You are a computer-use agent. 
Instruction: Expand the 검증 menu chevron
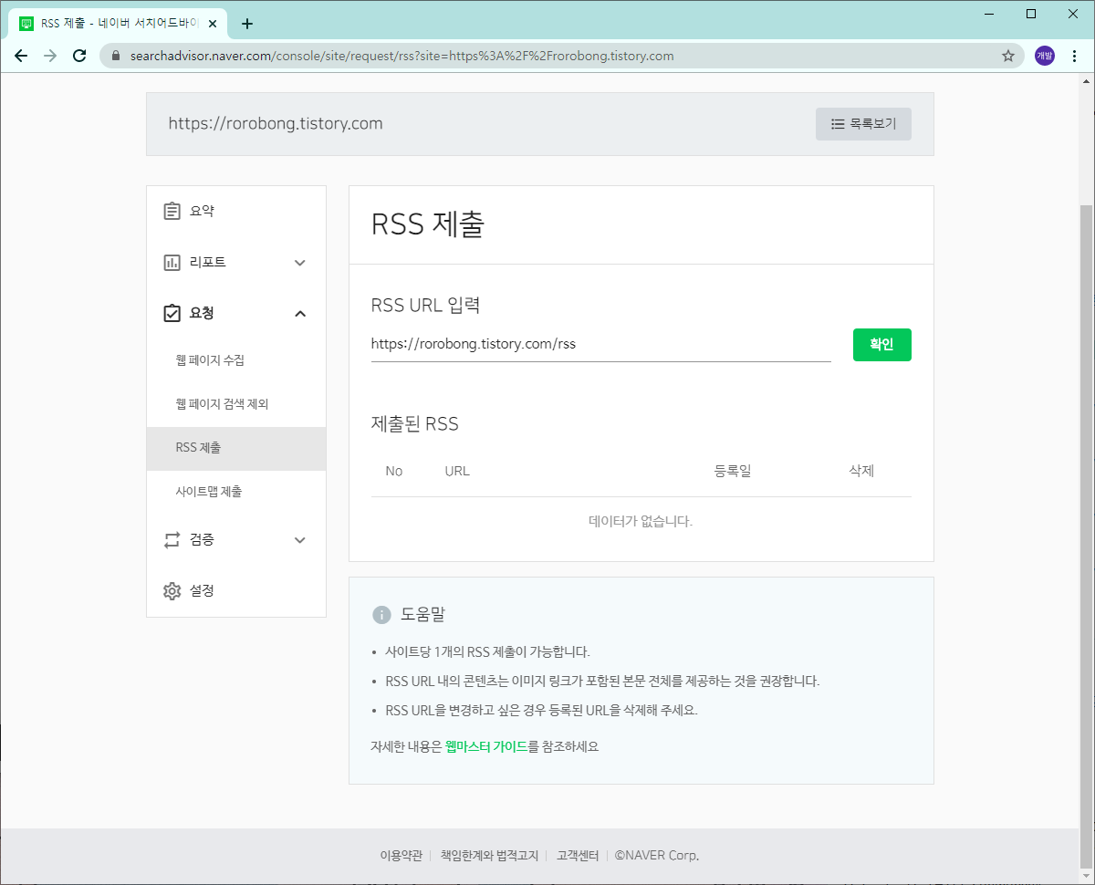pos(300,540)
